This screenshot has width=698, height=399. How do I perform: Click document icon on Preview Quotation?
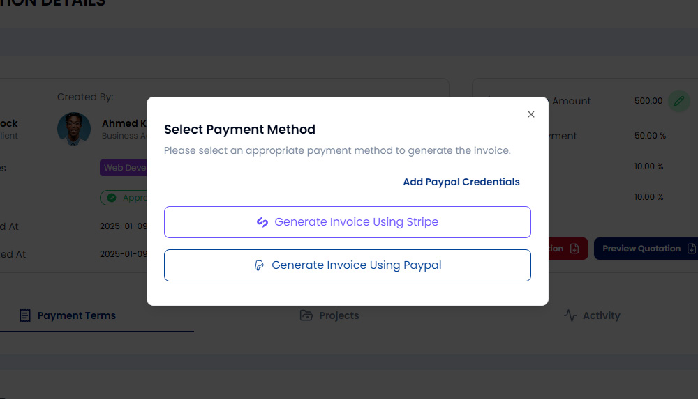tap(691, 249)
